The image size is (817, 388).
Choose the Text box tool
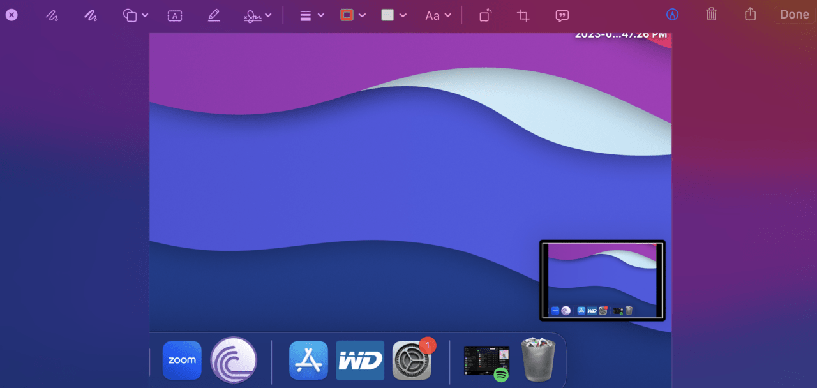[175, 15]
